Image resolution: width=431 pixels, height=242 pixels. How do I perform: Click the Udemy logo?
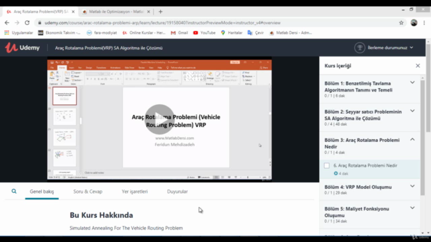click(x=22, y=48)
